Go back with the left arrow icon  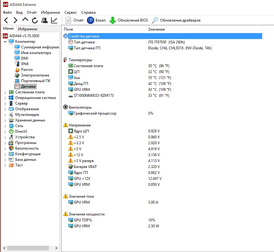(x=6, y=20)
